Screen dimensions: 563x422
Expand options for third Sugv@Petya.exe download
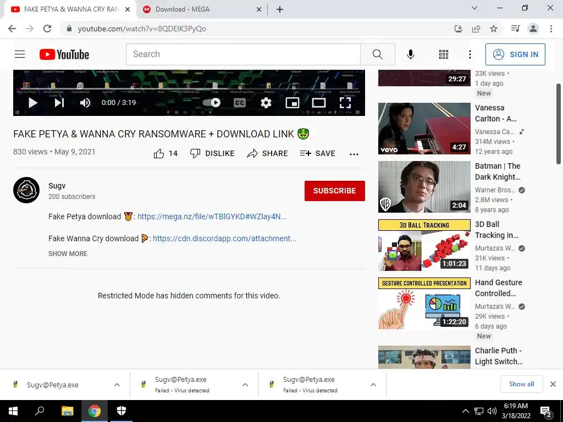[x=373, y=385]
